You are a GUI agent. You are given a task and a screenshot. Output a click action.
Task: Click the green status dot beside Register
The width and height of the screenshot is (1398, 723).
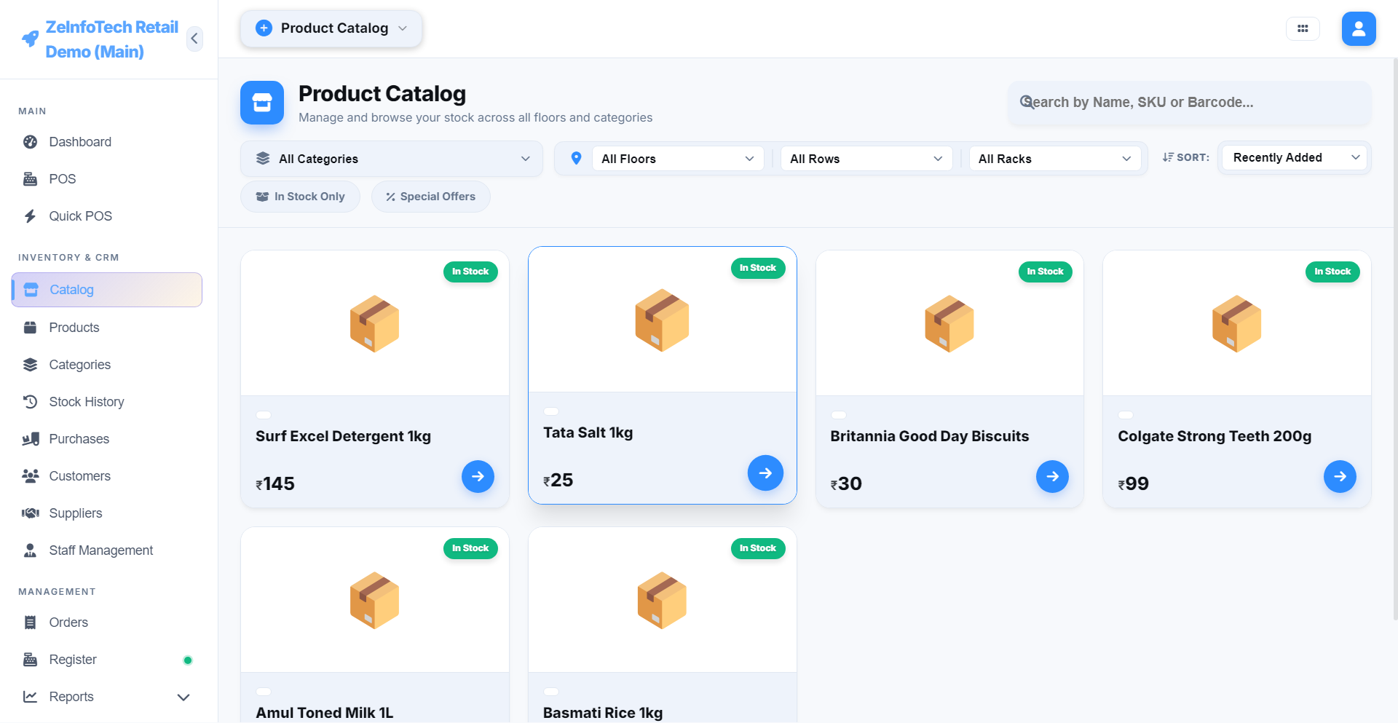(x=188, y=660)
